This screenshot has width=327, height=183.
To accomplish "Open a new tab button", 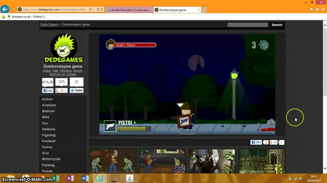I will point(204,10).
